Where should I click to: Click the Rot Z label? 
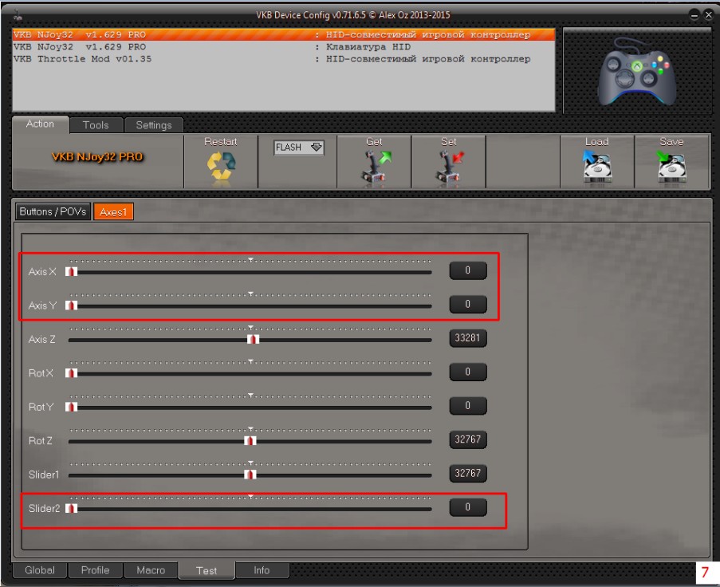point(41,441)
